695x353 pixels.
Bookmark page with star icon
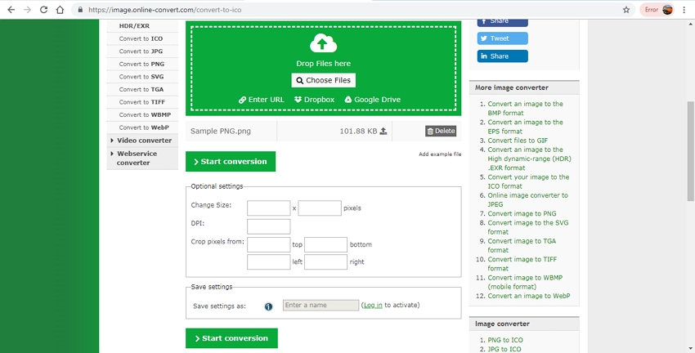pos(626,10)
